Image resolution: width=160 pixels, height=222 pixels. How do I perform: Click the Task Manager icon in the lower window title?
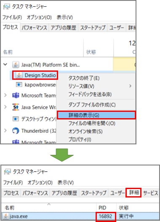[8, 171]
